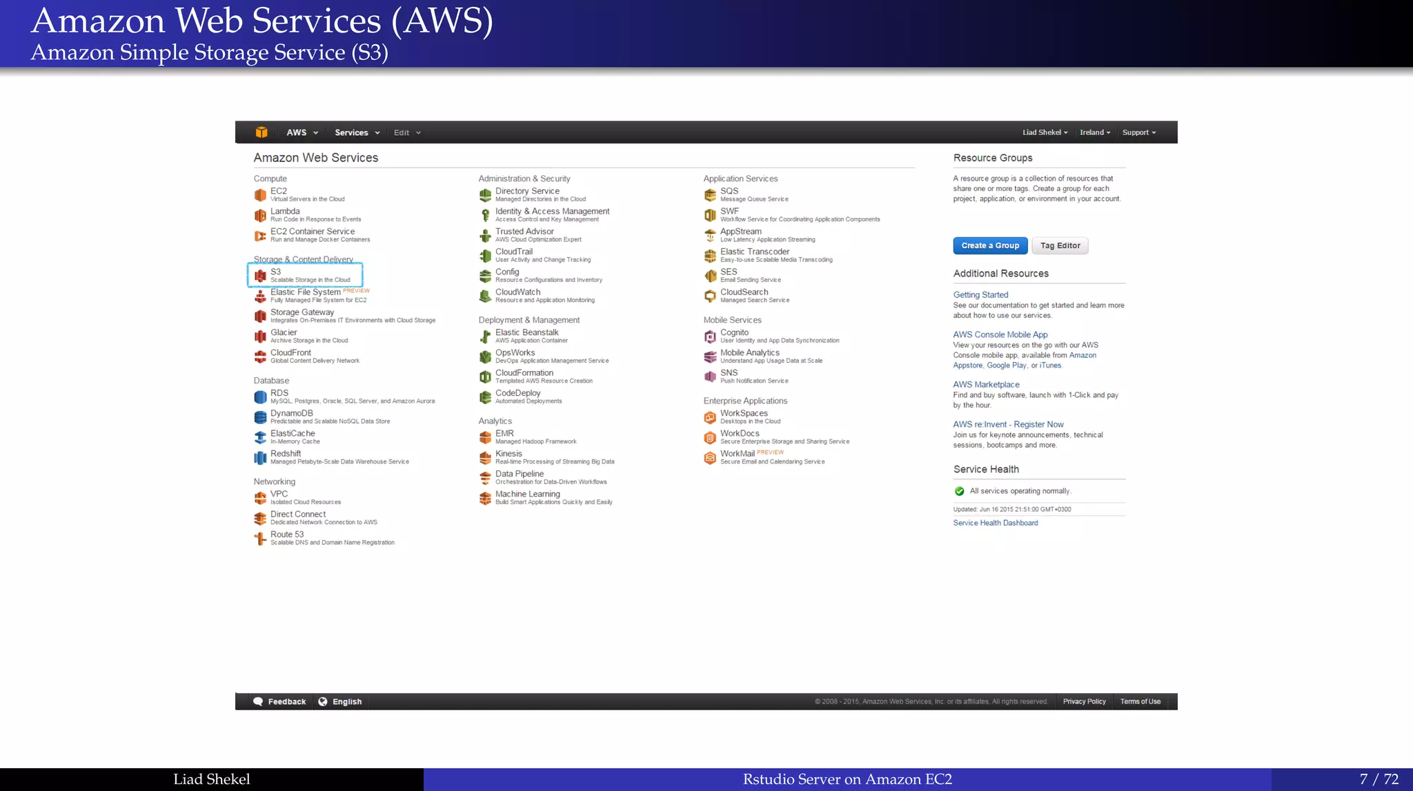Open the iTunes link

[x=1050, y=366]
